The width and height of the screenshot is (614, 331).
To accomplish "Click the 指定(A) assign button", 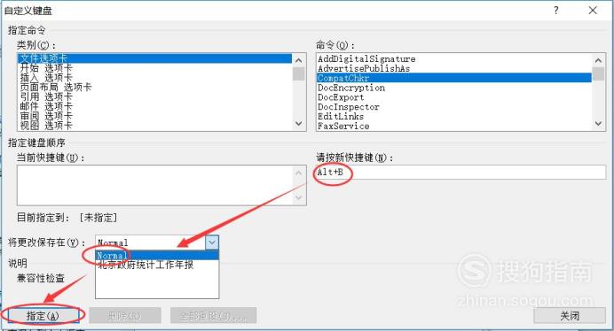I will point(43,315).
